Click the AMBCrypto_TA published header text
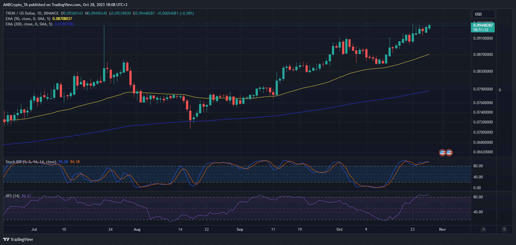The width and height of the screenshot is (516, 245). pyautogui.click(x=65, y=5)
